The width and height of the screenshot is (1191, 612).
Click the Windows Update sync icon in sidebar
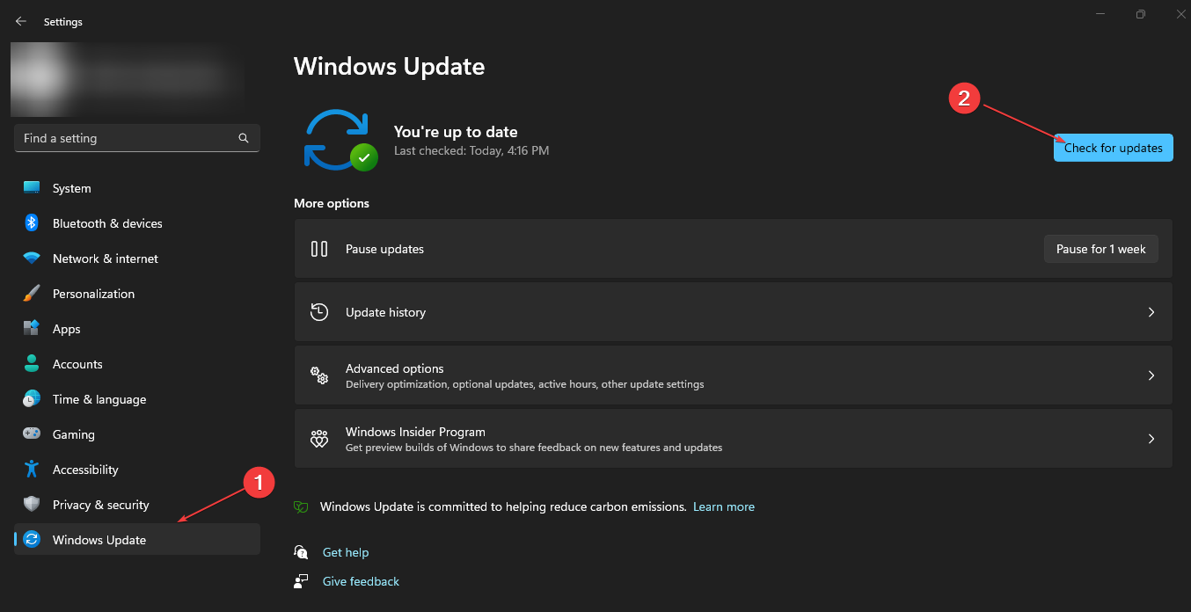32,540
